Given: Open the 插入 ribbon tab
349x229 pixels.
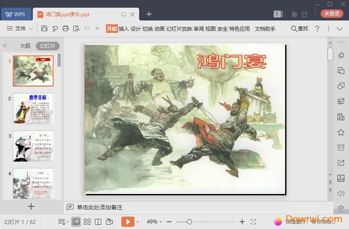Looking at the screenshot, I should click(x=123, y=29).
